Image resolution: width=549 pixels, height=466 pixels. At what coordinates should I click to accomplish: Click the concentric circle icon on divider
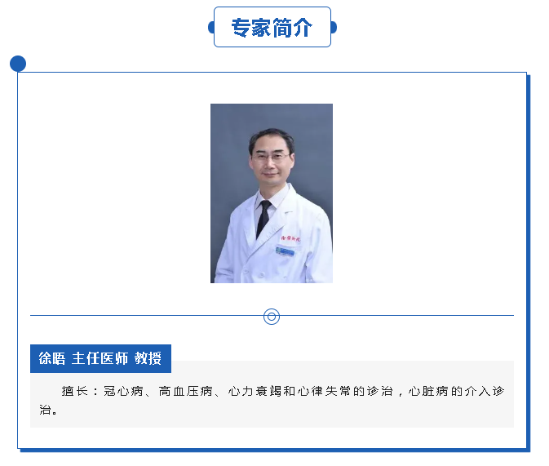pos(272,317)
